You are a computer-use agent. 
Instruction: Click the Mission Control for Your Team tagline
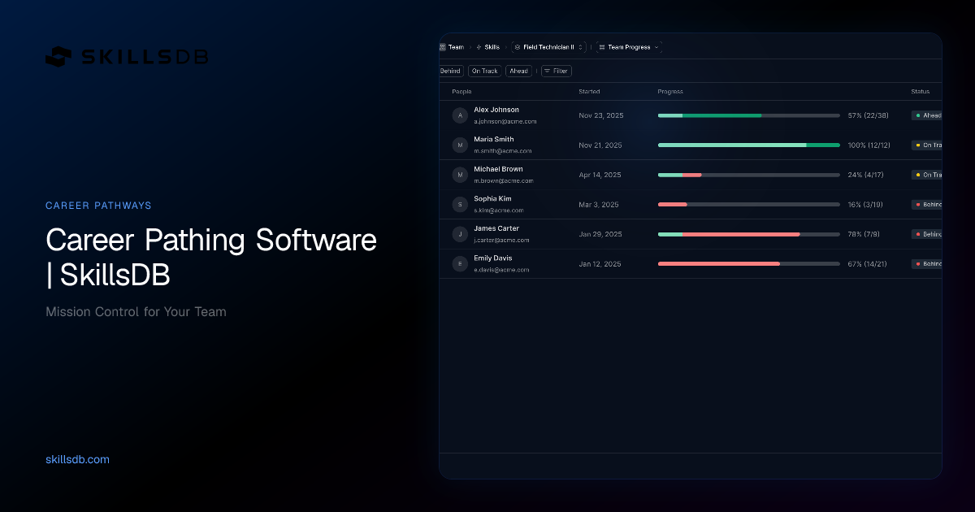click(136, 311)
